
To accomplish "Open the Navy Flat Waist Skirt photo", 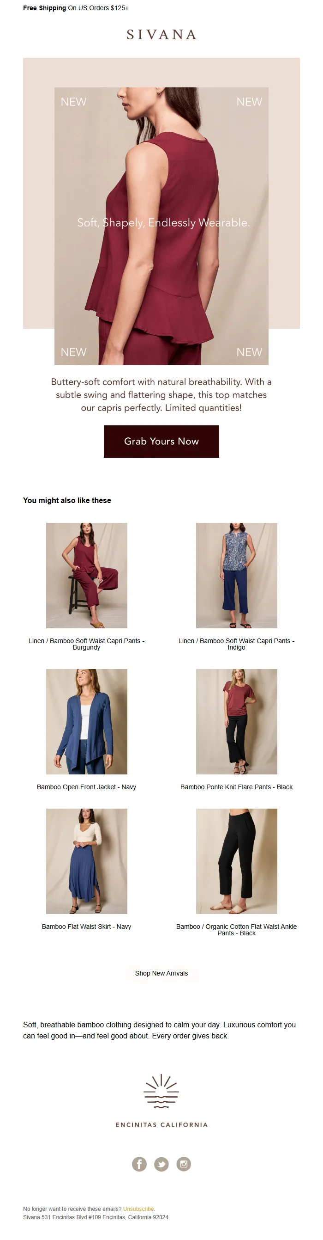I will pyautogui.click(x=87, y=861).
